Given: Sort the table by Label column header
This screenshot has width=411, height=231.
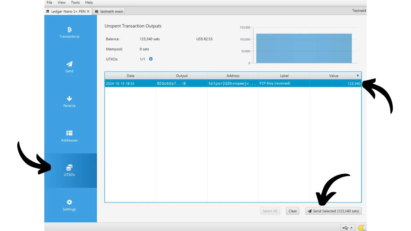Looking at the screenshot, I should point(284,76).
